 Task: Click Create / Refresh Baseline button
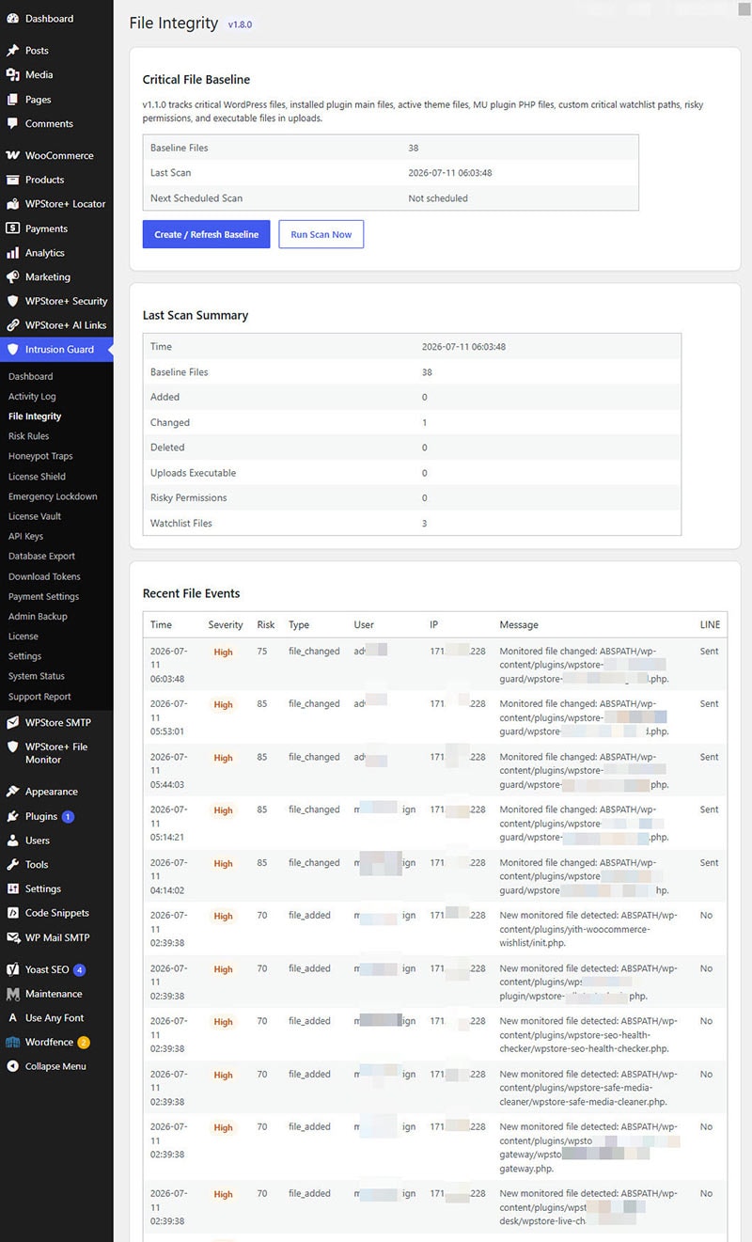(x=207, y=234)
